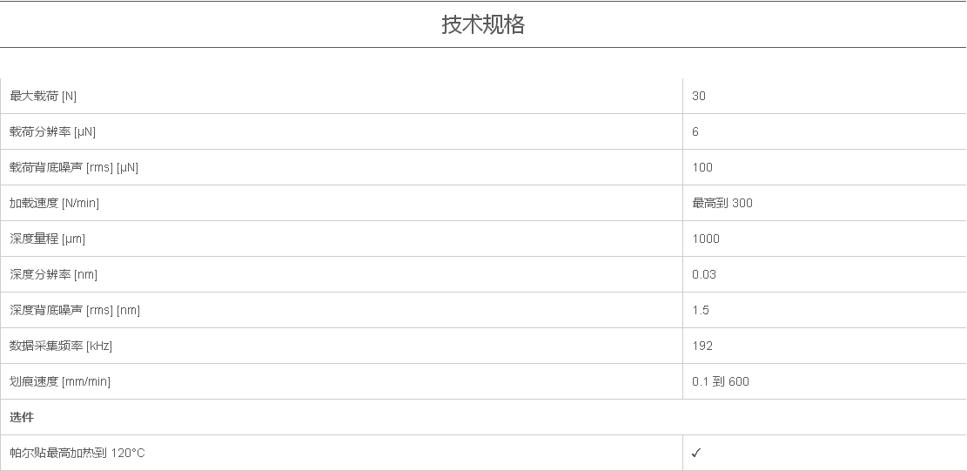
Task: Select the 深度背底噪声 [rms] [nm] label
Action: [x=75, y=310]
